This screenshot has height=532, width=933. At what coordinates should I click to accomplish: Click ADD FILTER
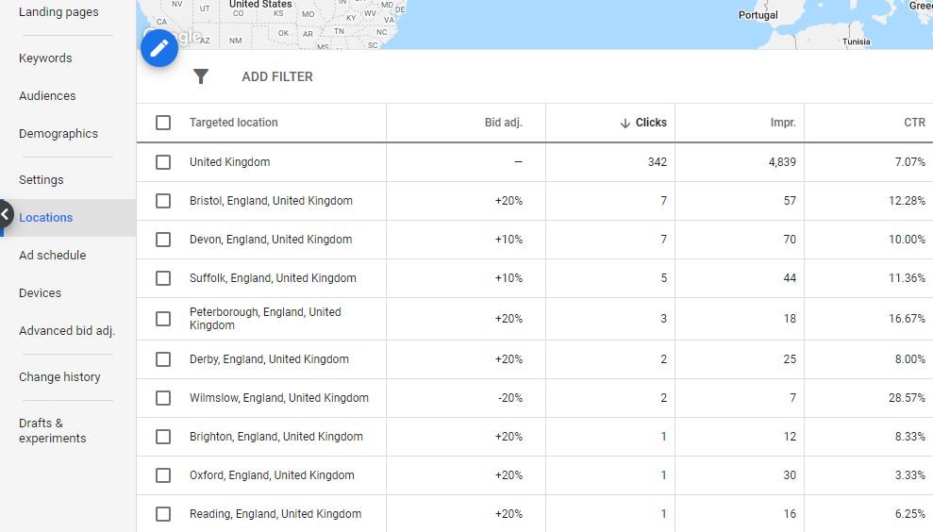(x=277, y=76)
